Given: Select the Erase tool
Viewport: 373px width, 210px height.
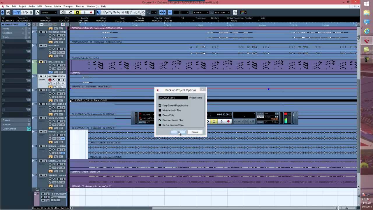Looking at the screenshot, I should 115,12.
